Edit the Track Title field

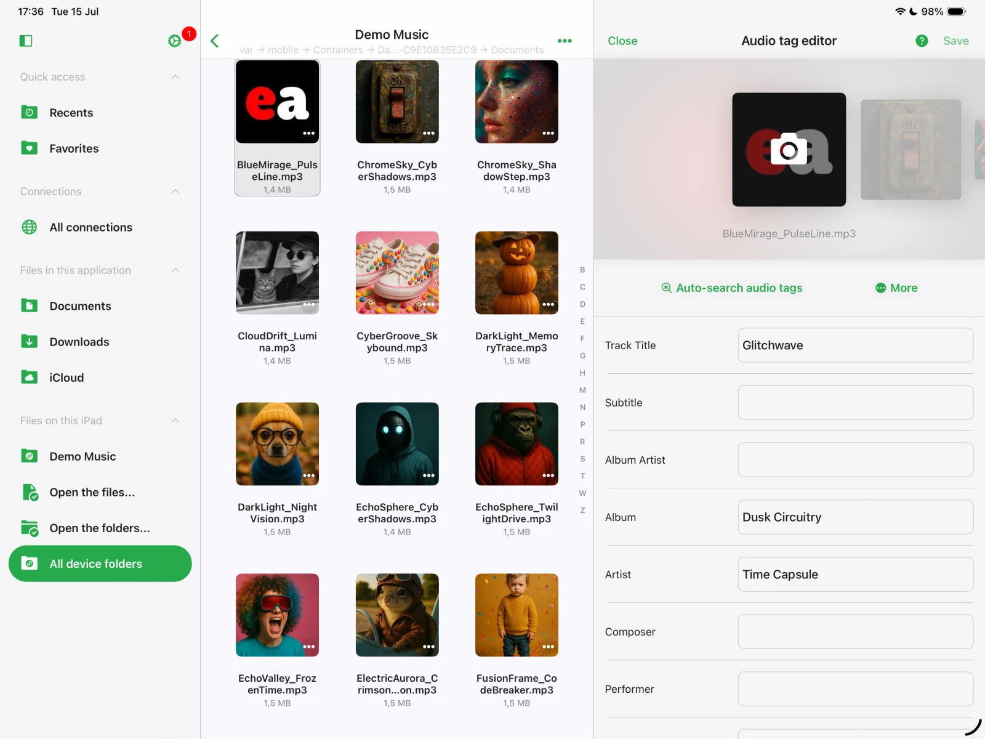(x=855, y=345)
